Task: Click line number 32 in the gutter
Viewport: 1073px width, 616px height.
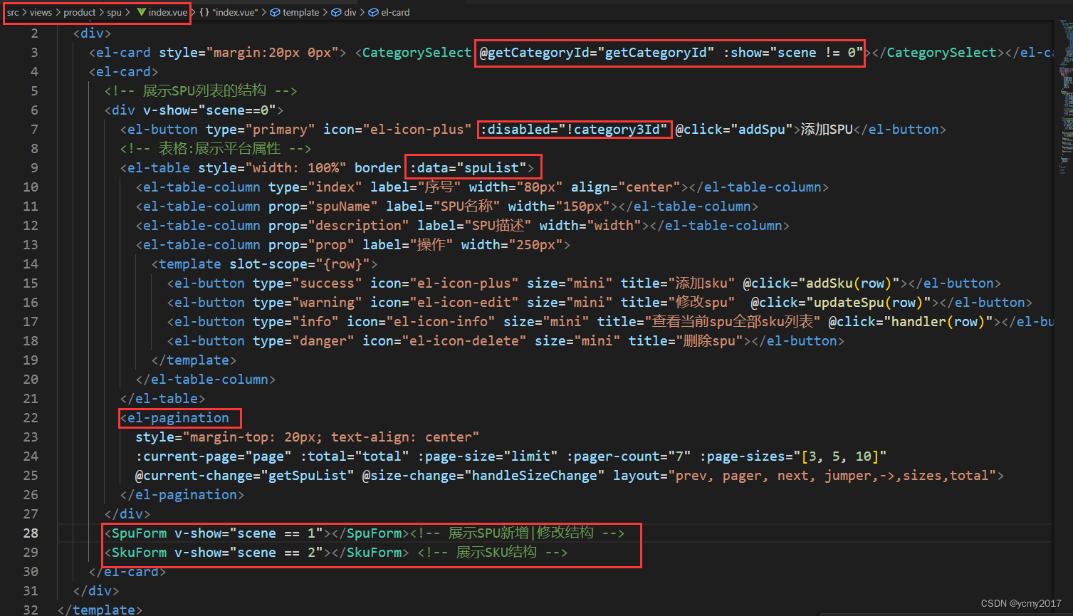Action: [x=31, y=610]
